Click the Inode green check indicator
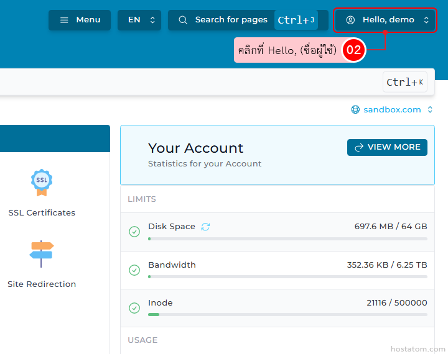The width and height of the screenshot is (448, 354). point(134,308)
